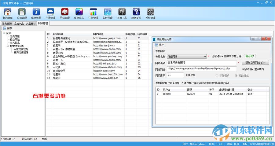Select the 赶集网 row
Image resolution: width=275 pixels, height=146 pixels.
(x=97, y=45)
